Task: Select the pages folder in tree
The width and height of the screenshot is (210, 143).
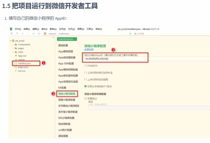Action: click(x=21, y=48)
